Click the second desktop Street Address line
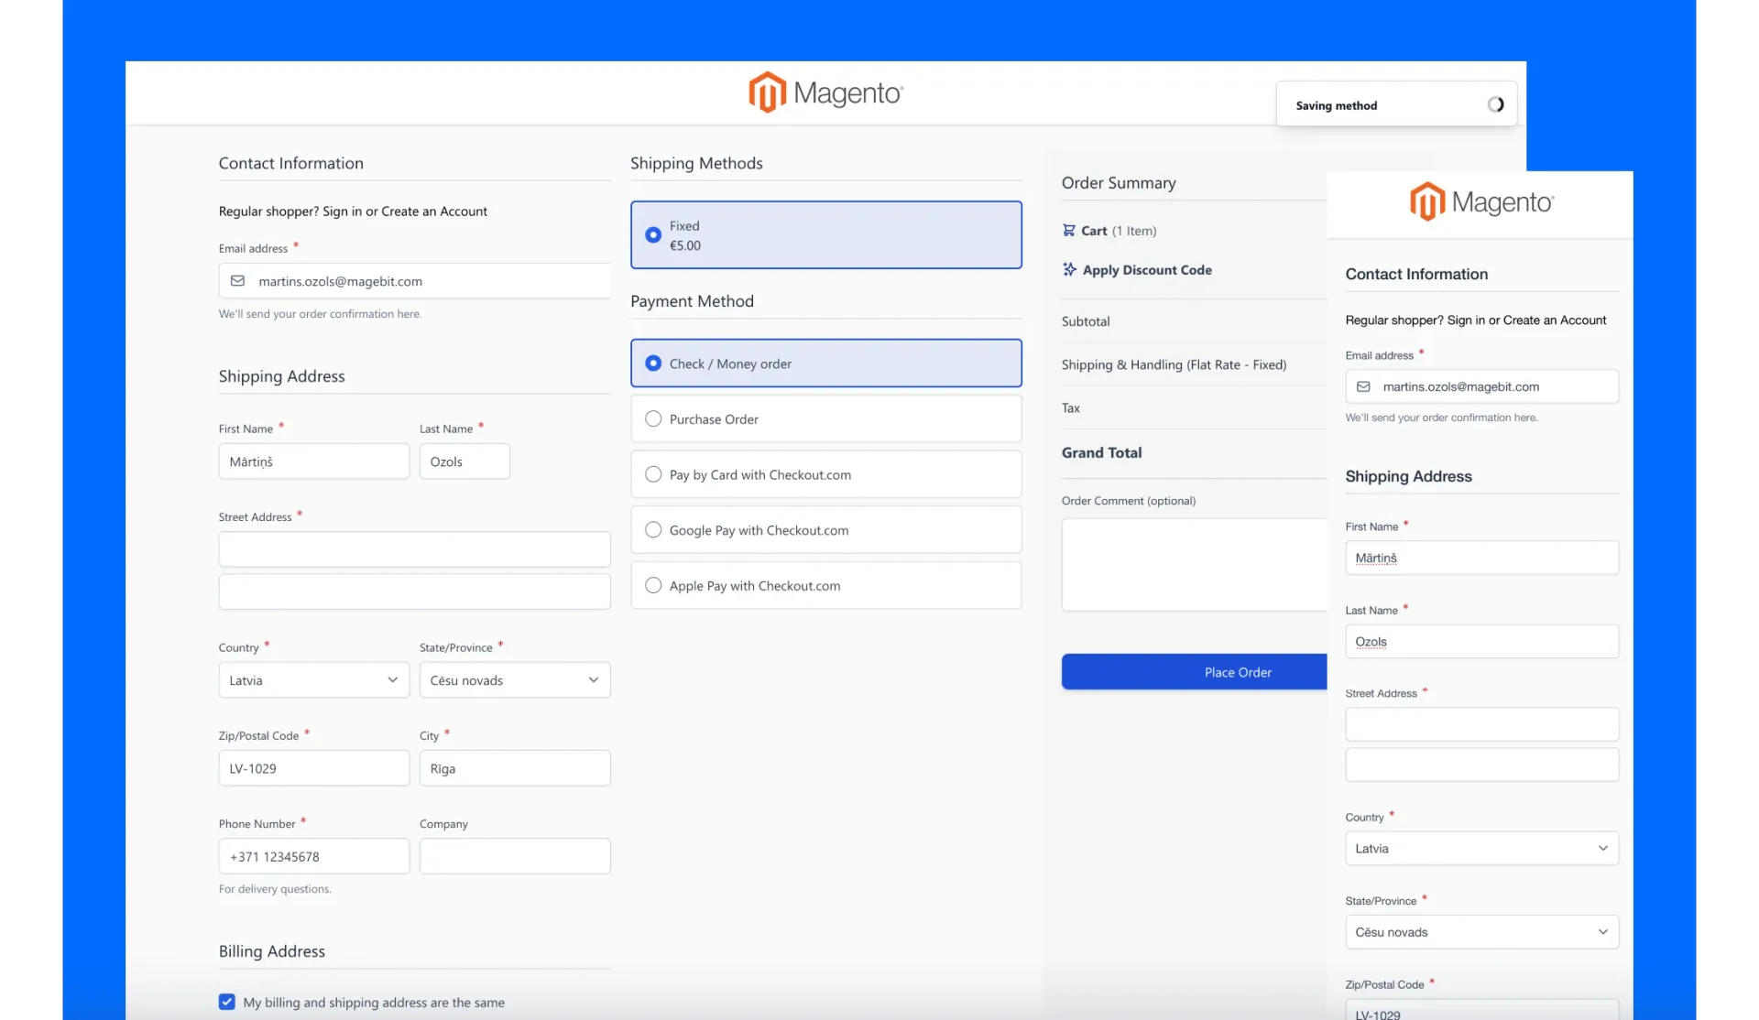The image size is (1759, 1020). [x=414, y=591]
